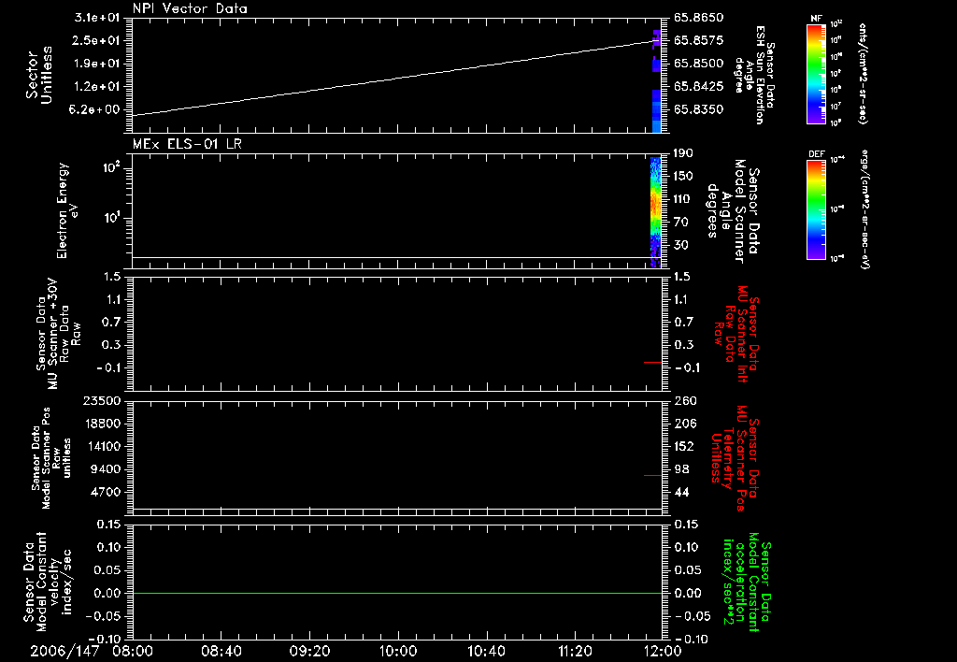Screen dimensions: 957x662
Task: Click the '2006/147' date label
Action: pos(64,651)
